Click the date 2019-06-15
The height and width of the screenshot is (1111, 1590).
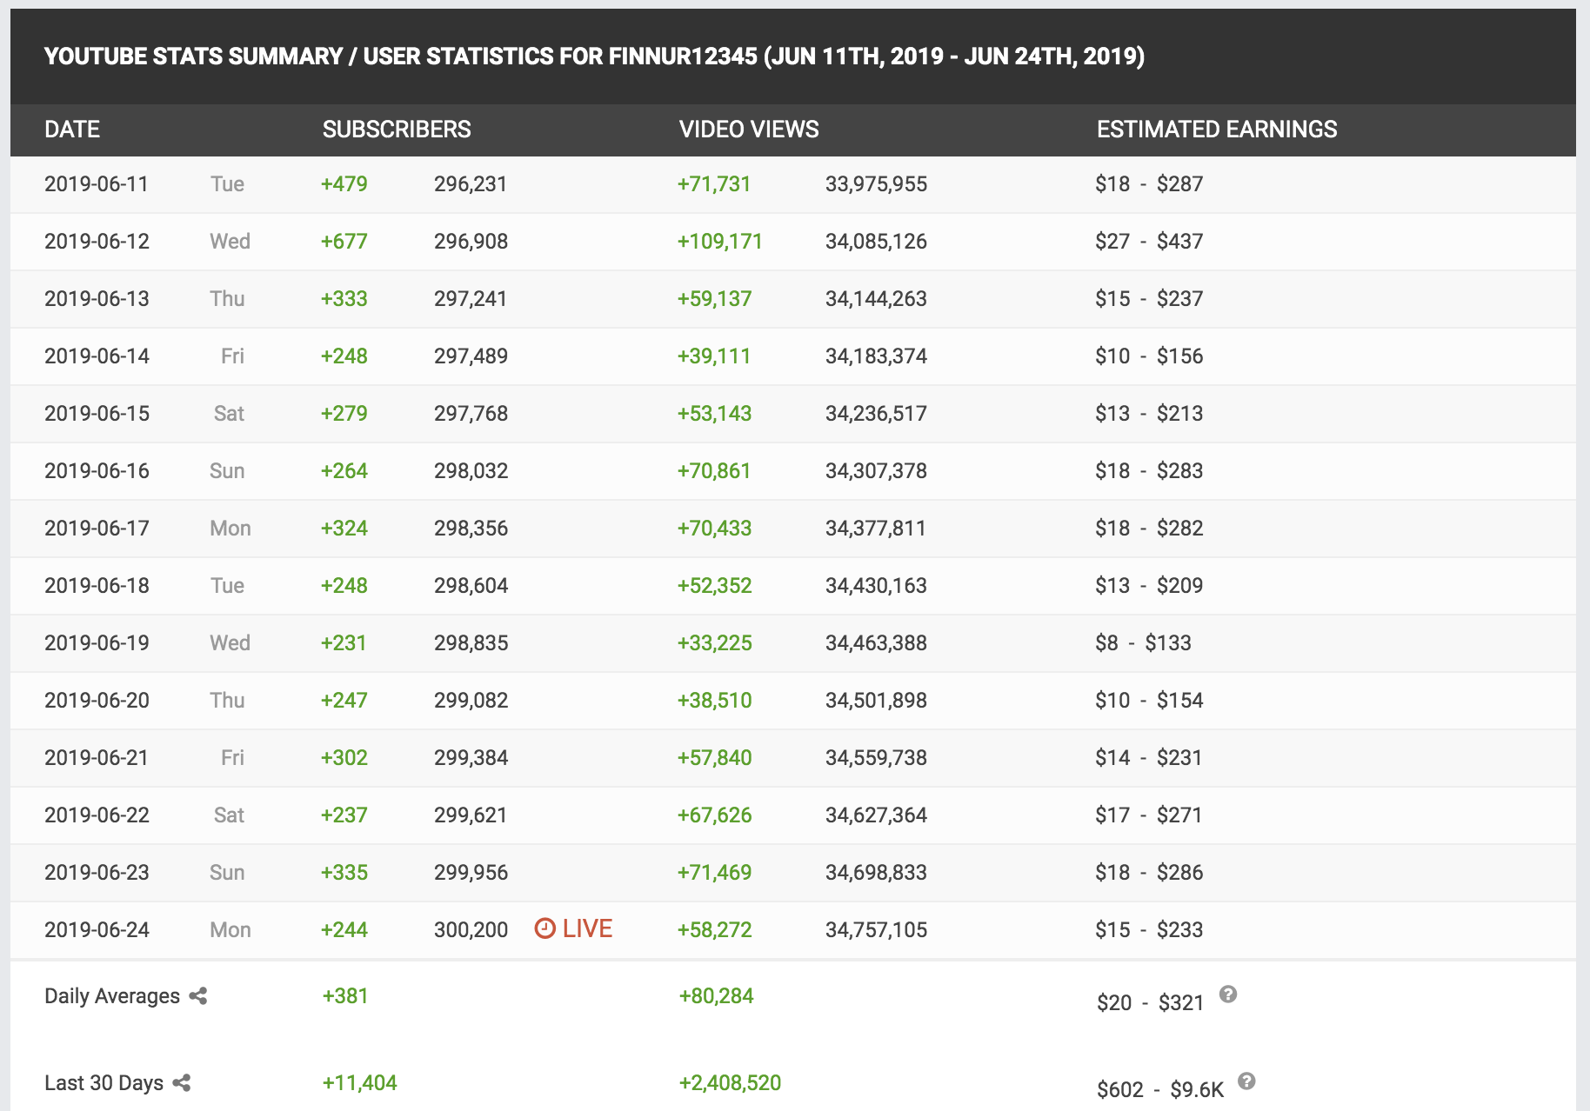(97, 414)
